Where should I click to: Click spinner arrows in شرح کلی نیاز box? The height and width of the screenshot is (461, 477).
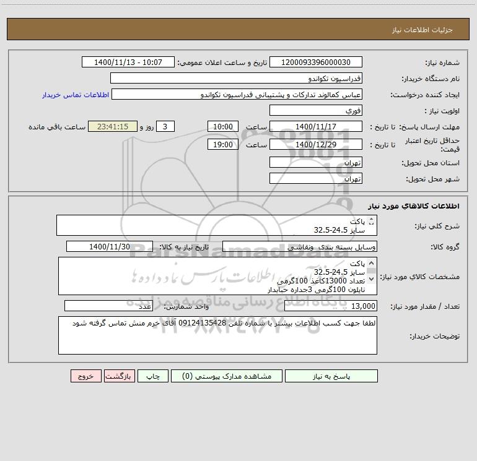pyautogui.click(x=371, y=222)
